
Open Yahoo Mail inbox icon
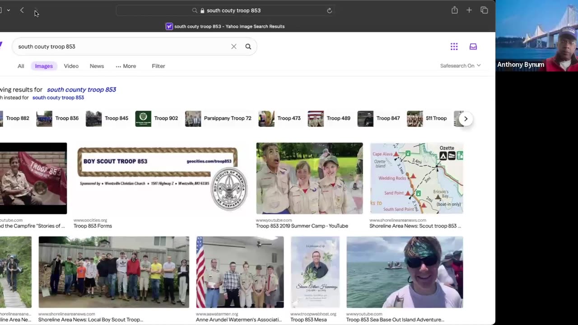473,46
